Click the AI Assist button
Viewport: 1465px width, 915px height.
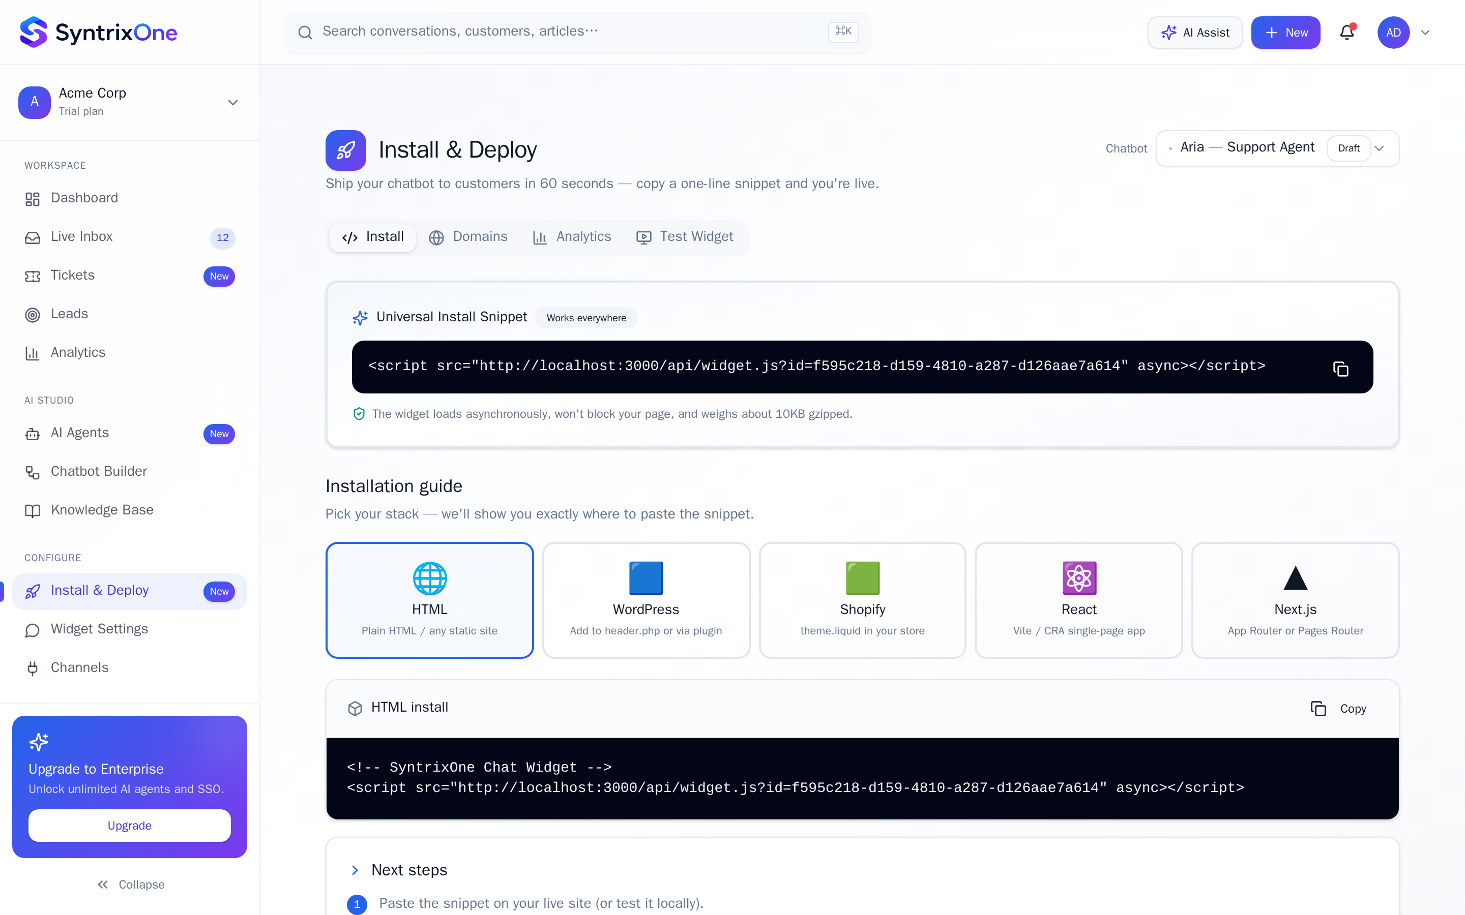point(1195,33)
